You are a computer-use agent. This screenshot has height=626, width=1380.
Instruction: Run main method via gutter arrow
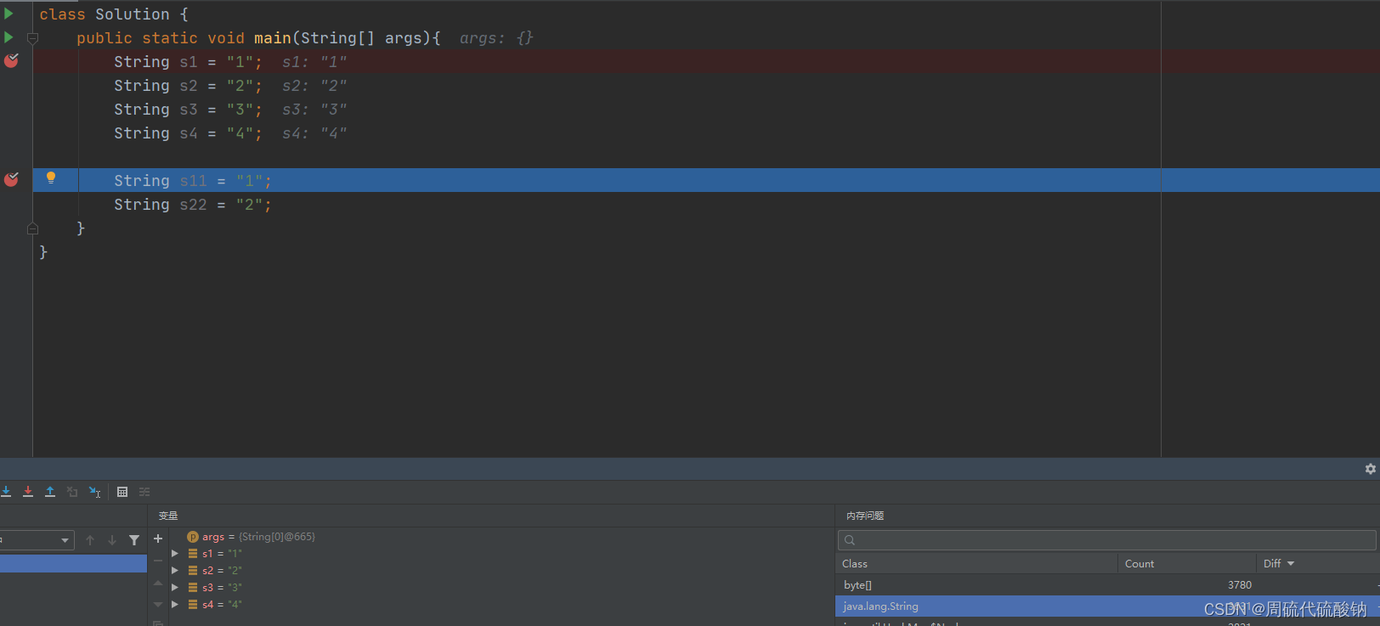point(8,37)
